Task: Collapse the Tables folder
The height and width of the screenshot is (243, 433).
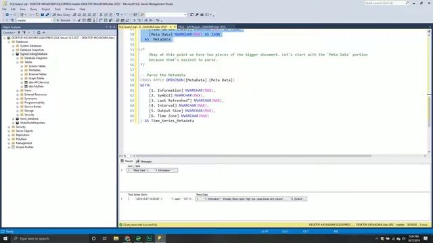Action: tap(18, 62)
